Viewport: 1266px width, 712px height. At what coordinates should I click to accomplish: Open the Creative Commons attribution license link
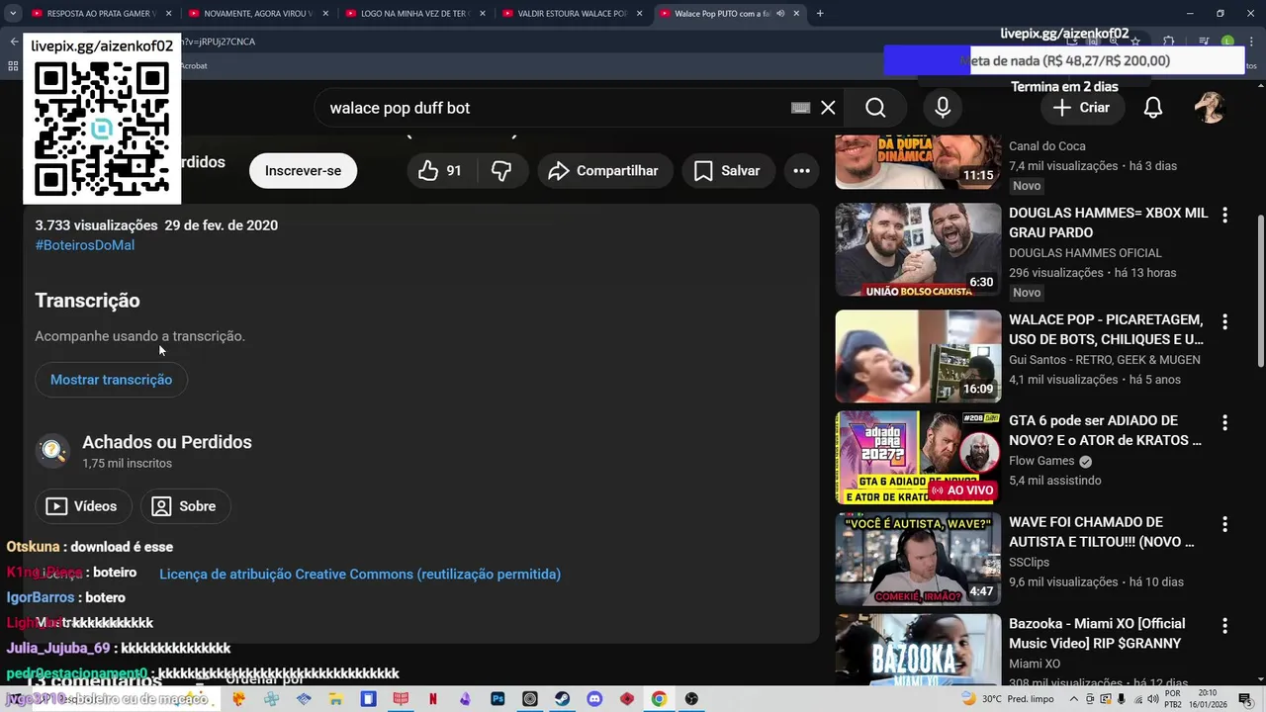tap(360, 574)
